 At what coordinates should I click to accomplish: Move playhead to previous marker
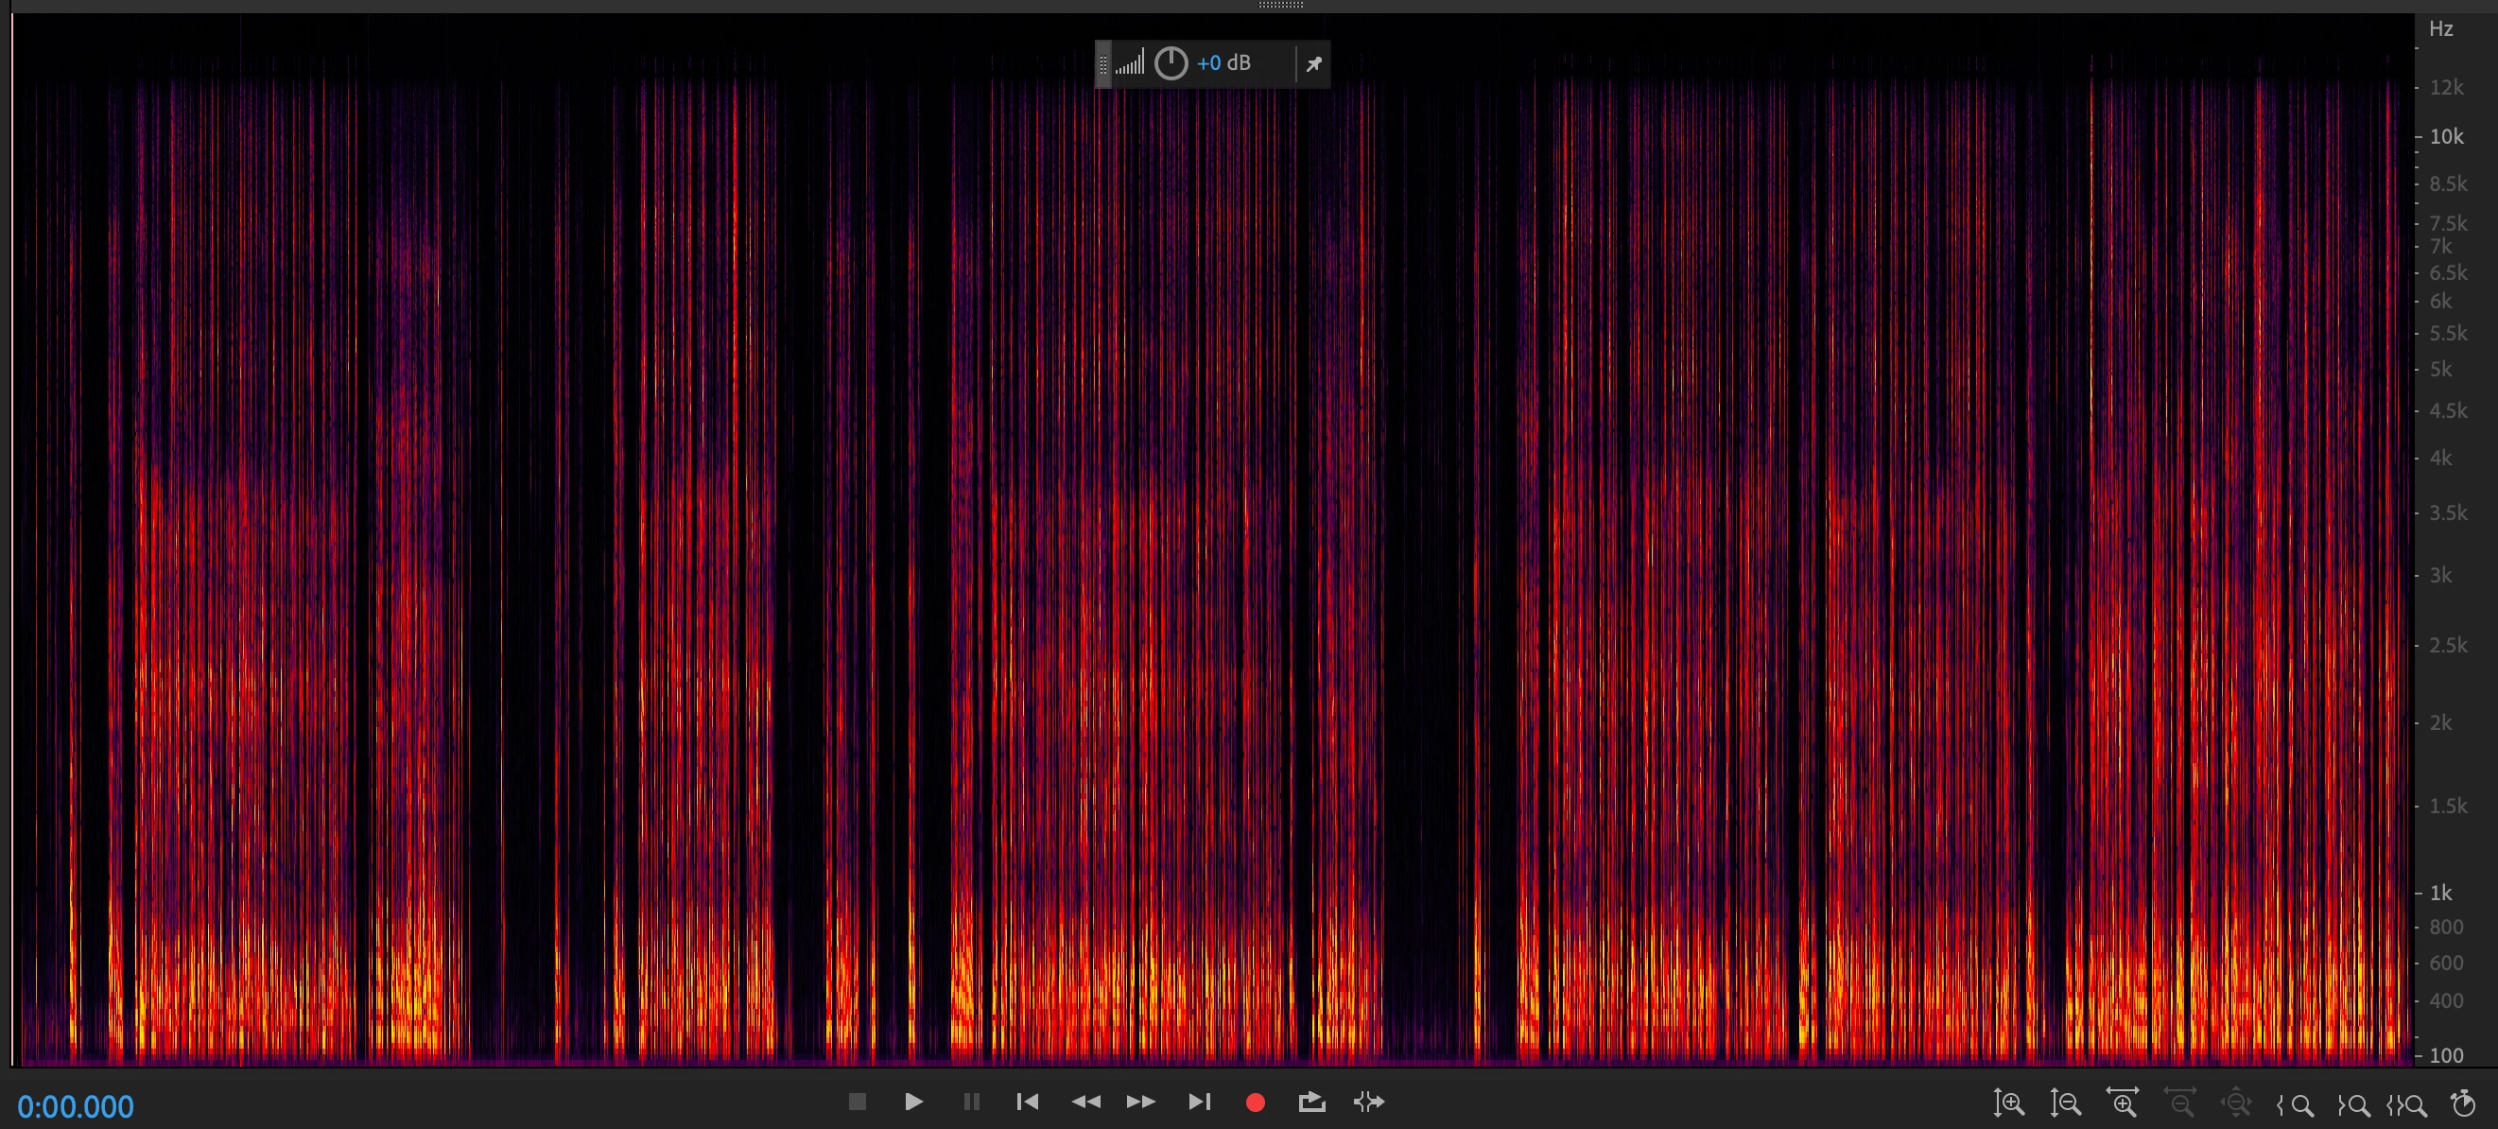(1027, 1102)
